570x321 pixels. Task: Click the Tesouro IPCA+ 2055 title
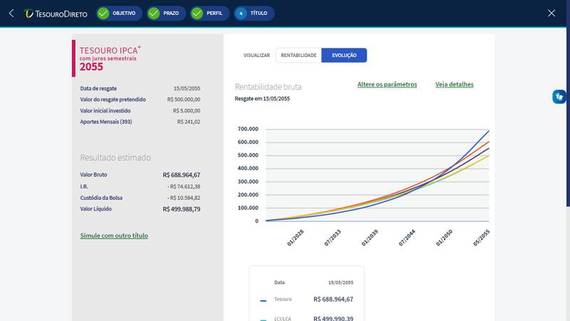pos(110,58)
